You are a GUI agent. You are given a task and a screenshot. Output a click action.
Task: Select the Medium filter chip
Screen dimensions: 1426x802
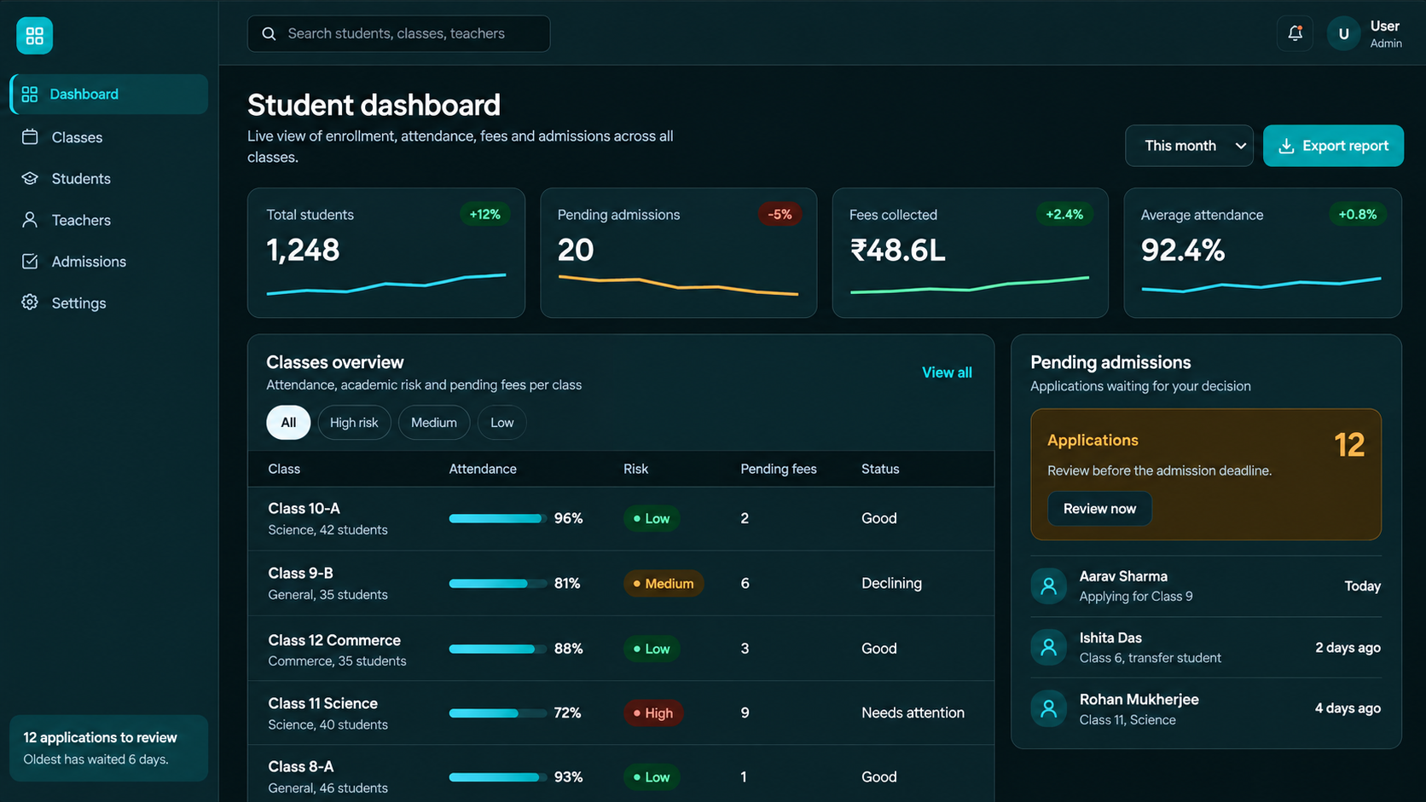pyautogui.click(x=434, y=423)
